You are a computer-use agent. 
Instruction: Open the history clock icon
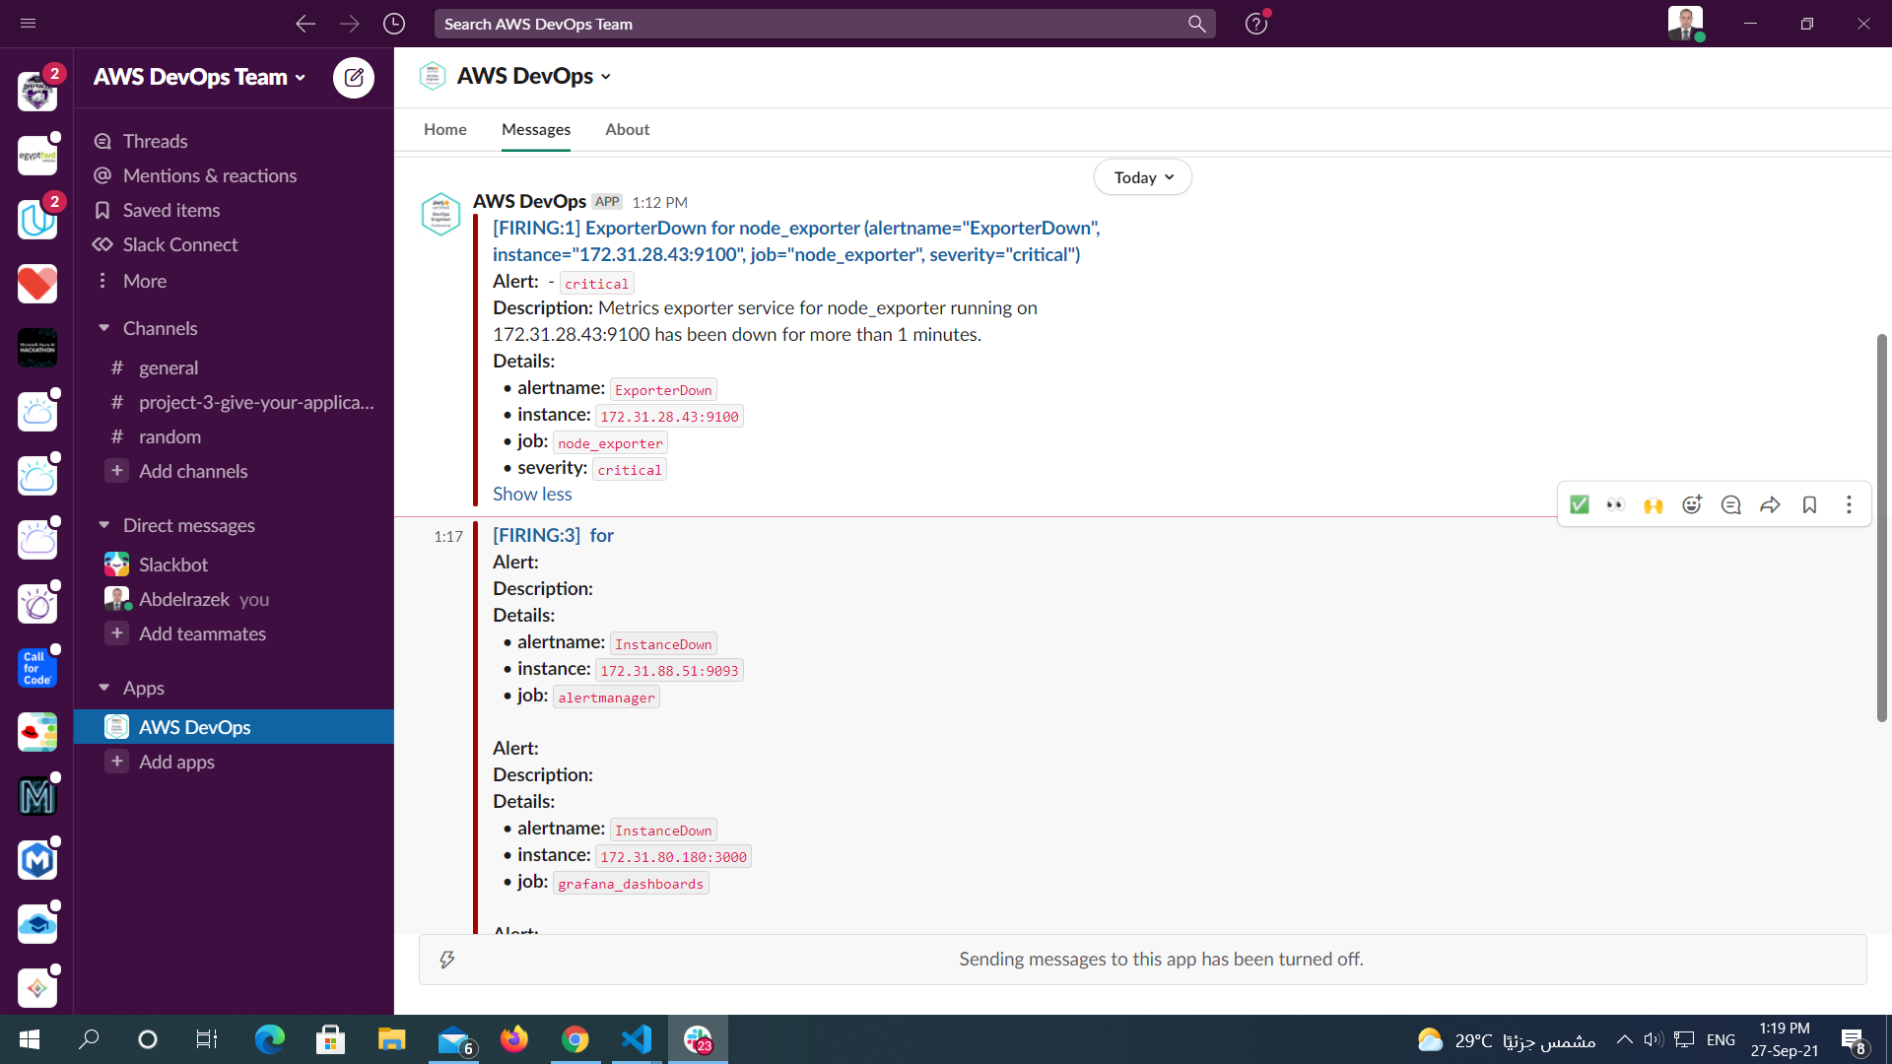click(394, 24)
